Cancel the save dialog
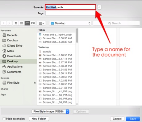Viewport: 142px width, 122px height. click(117, 119)
